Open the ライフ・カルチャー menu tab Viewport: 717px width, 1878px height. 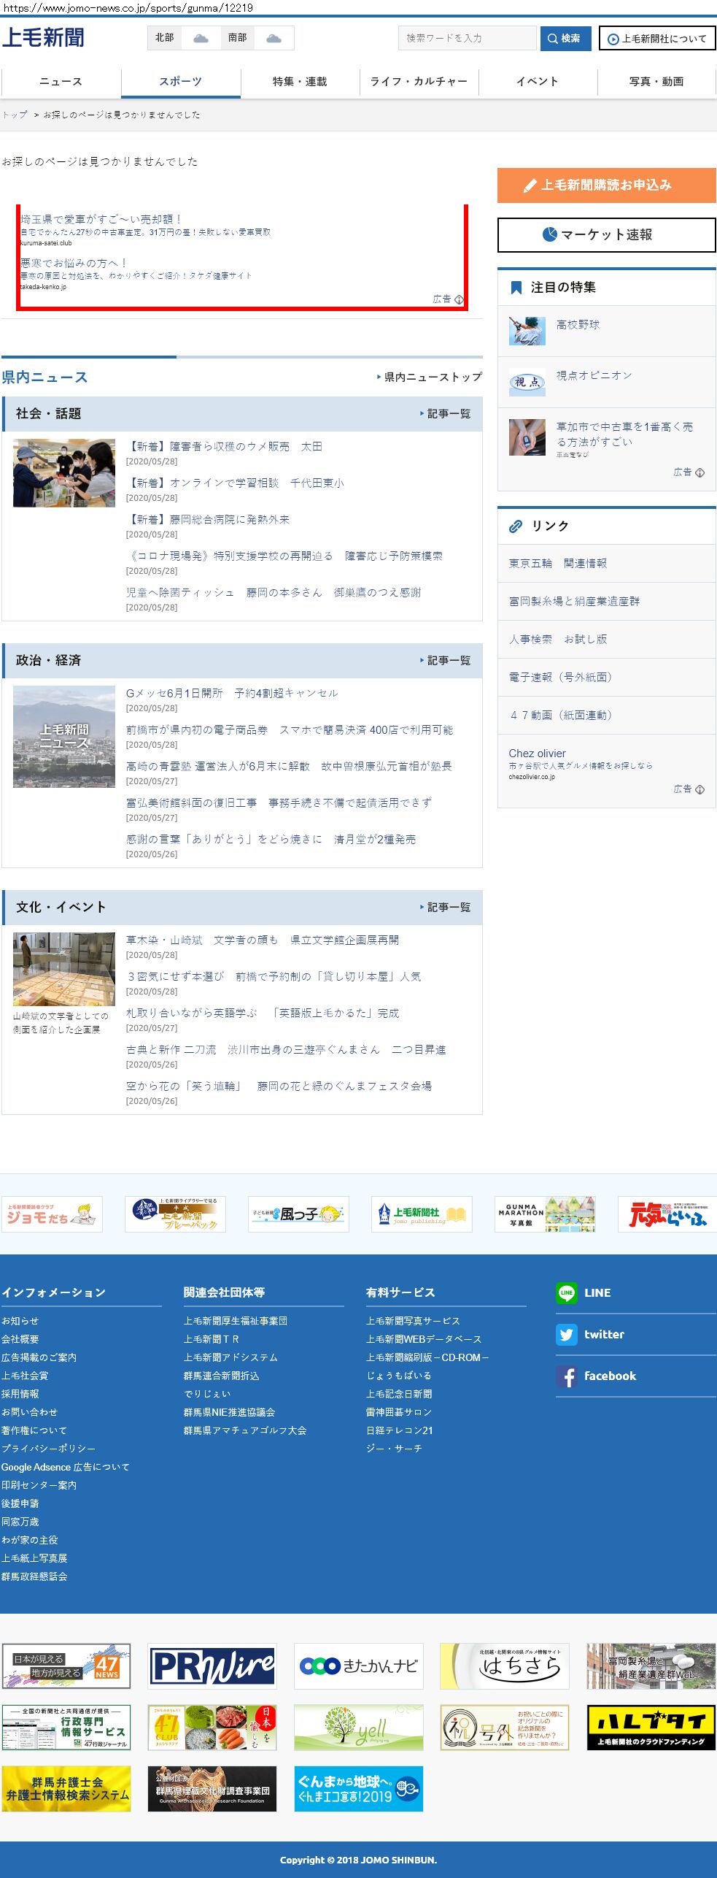419,82
